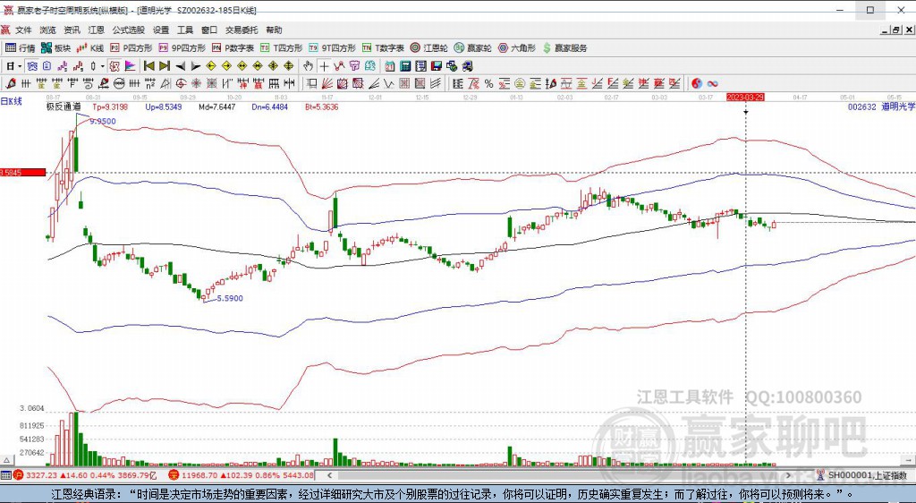The height and width of the screenshot is (503, 916).
Task: Click the black right arrow icon
Action: click(196, 66)
